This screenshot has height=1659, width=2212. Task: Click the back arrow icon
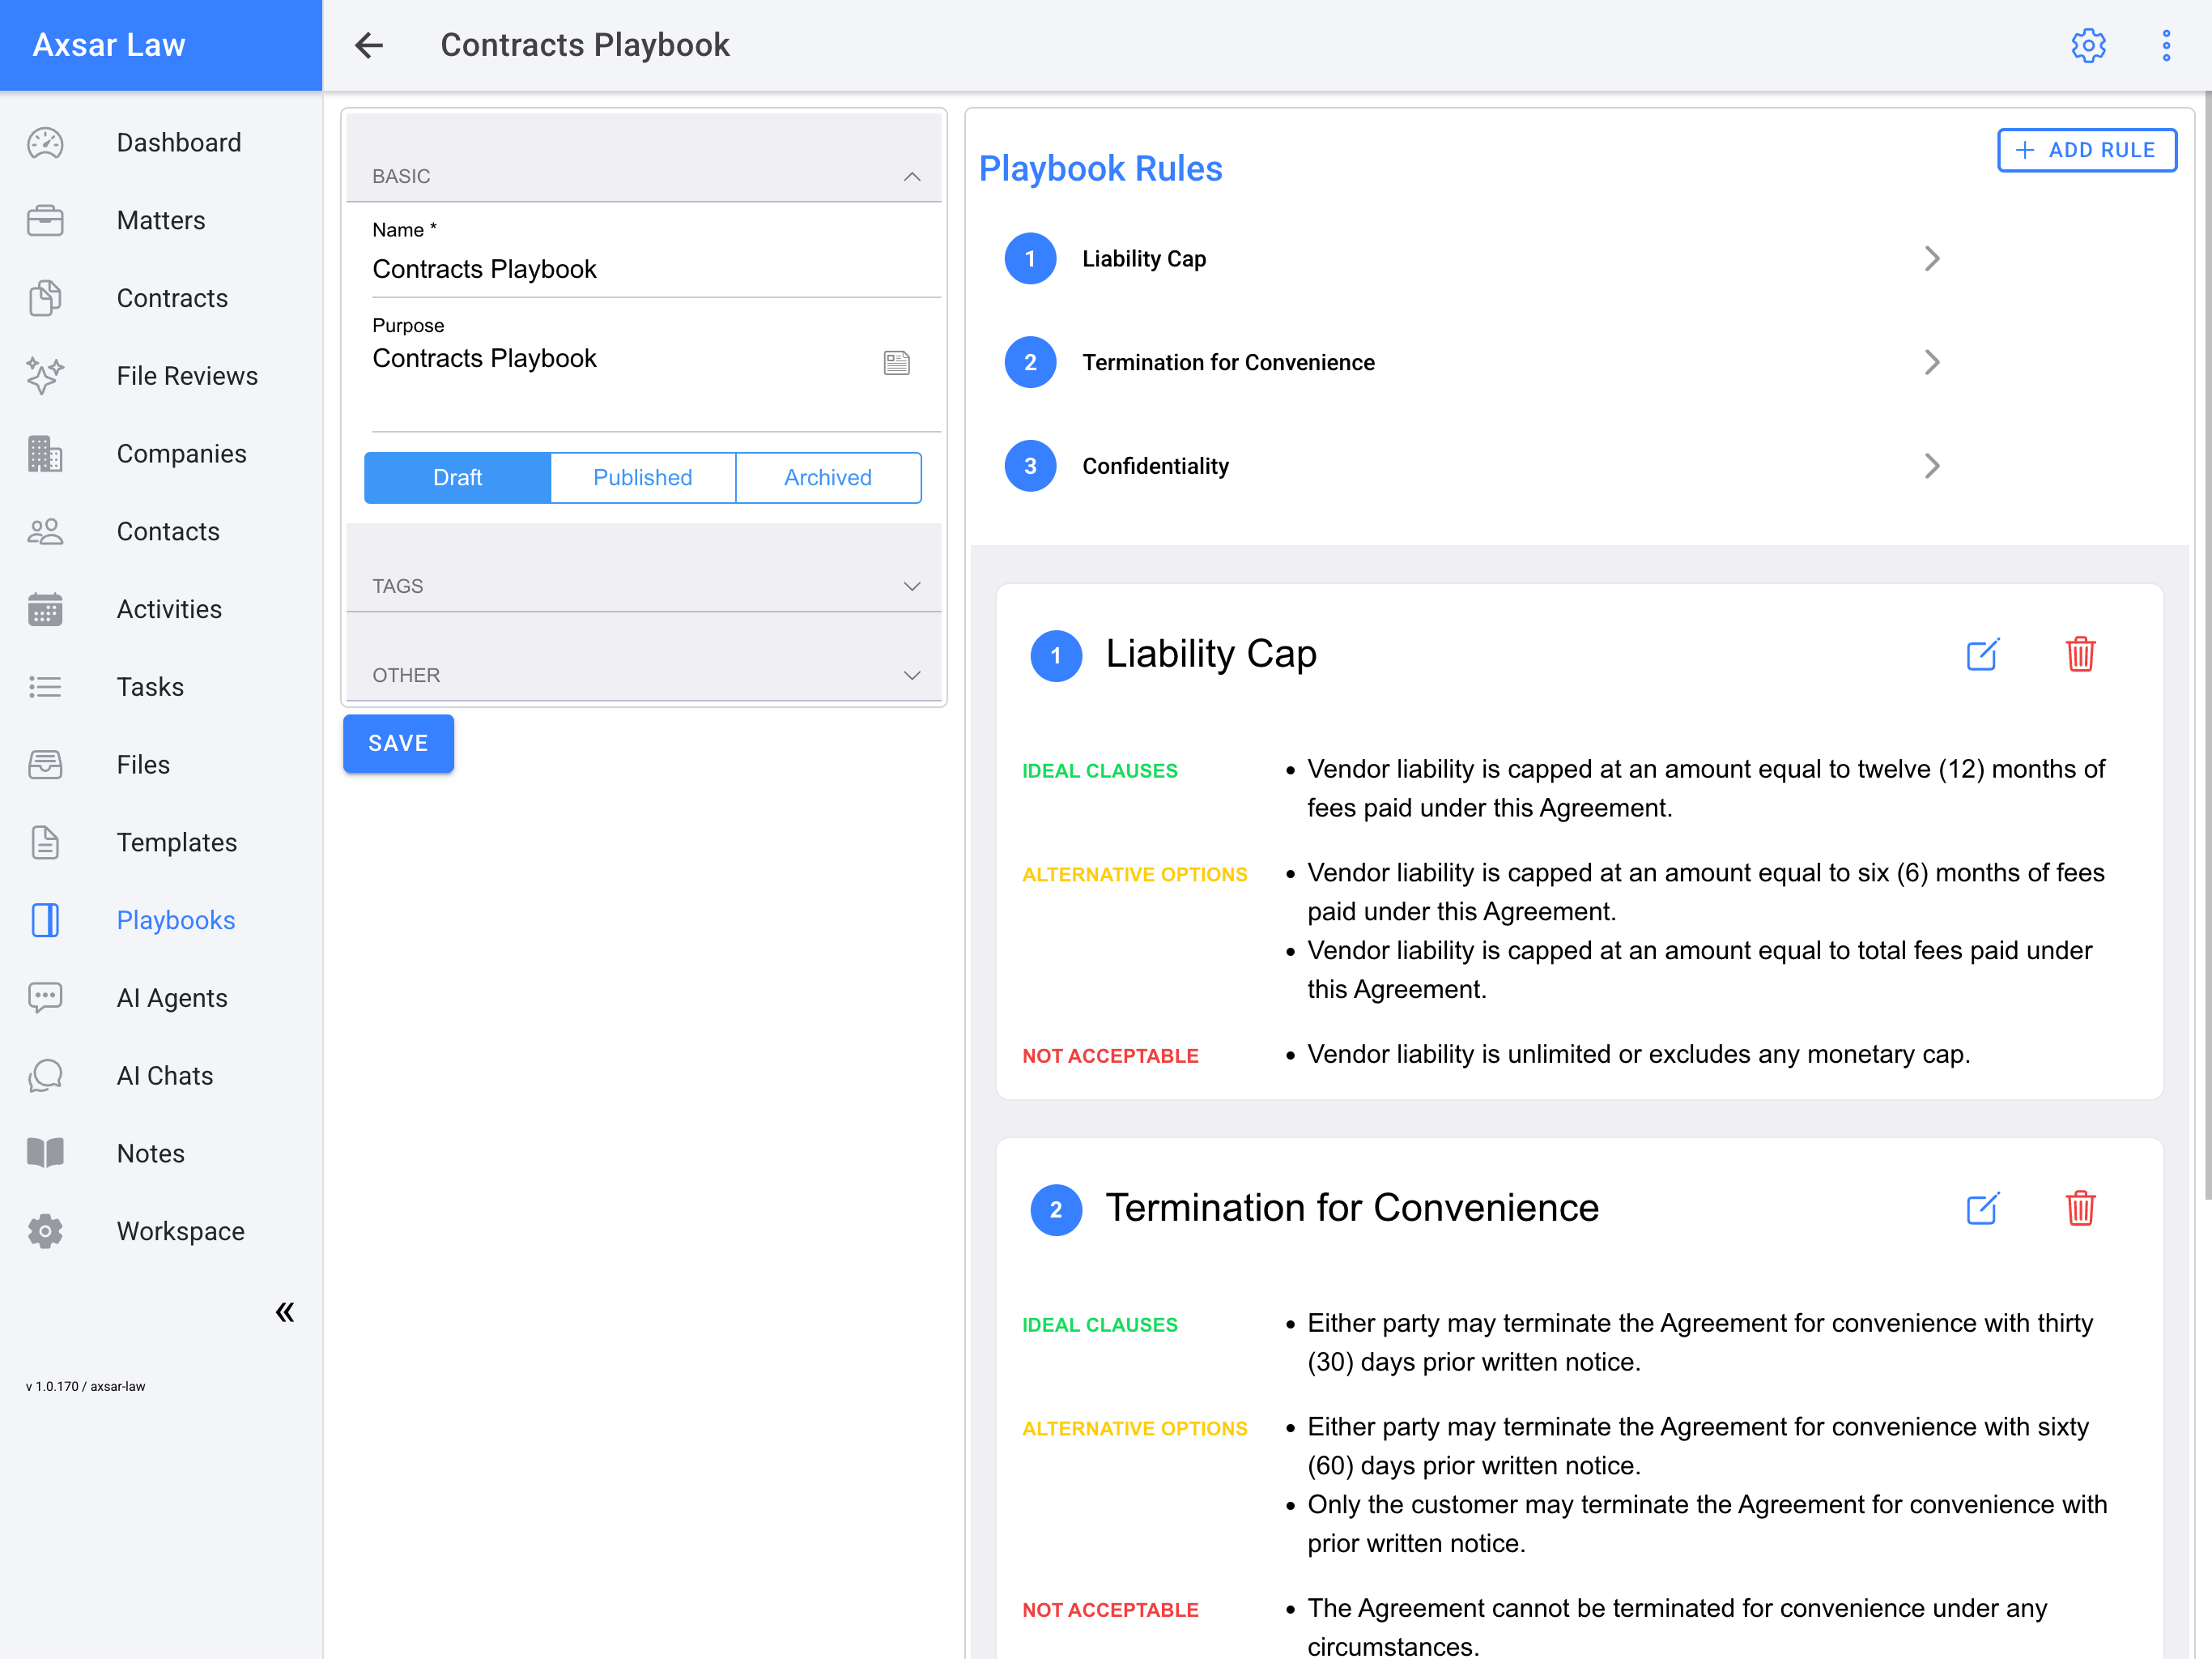[369, 45]
